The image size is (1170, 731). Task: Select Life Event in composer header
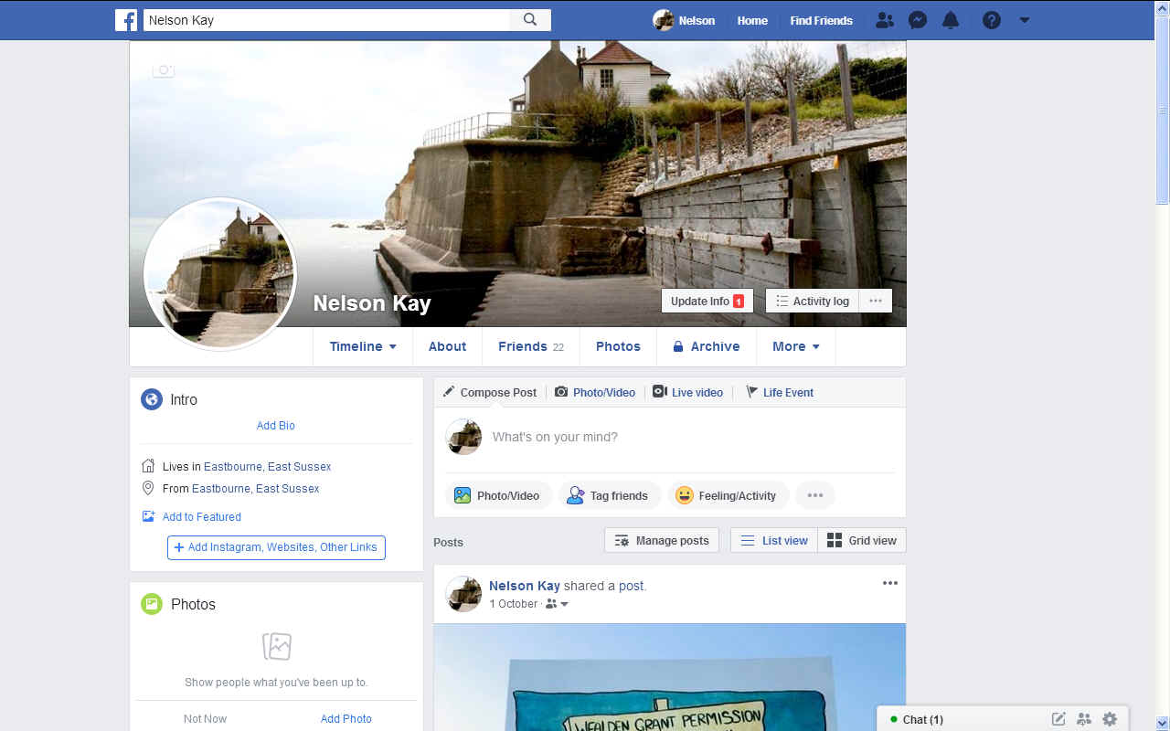(780, 392)
